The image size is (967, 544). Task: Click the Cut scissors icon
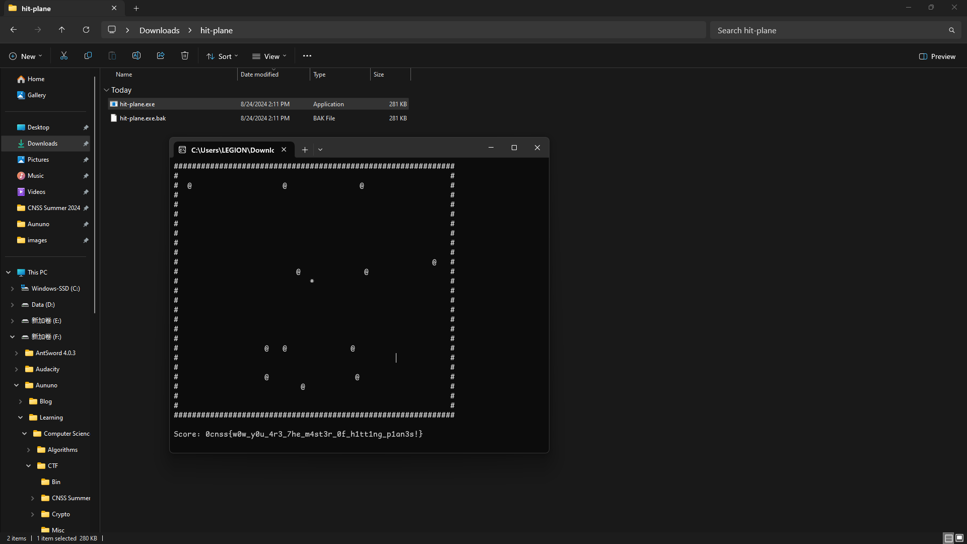[x=64, y=56]
